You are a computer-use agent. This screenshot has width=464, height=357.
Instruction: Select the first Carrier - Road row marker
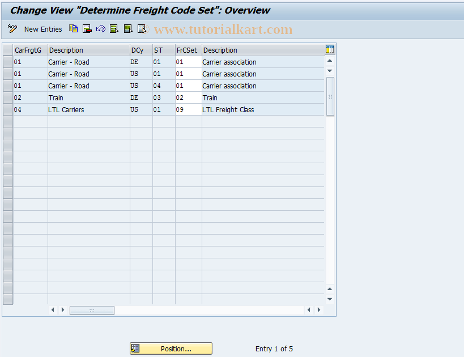point(8,62)
